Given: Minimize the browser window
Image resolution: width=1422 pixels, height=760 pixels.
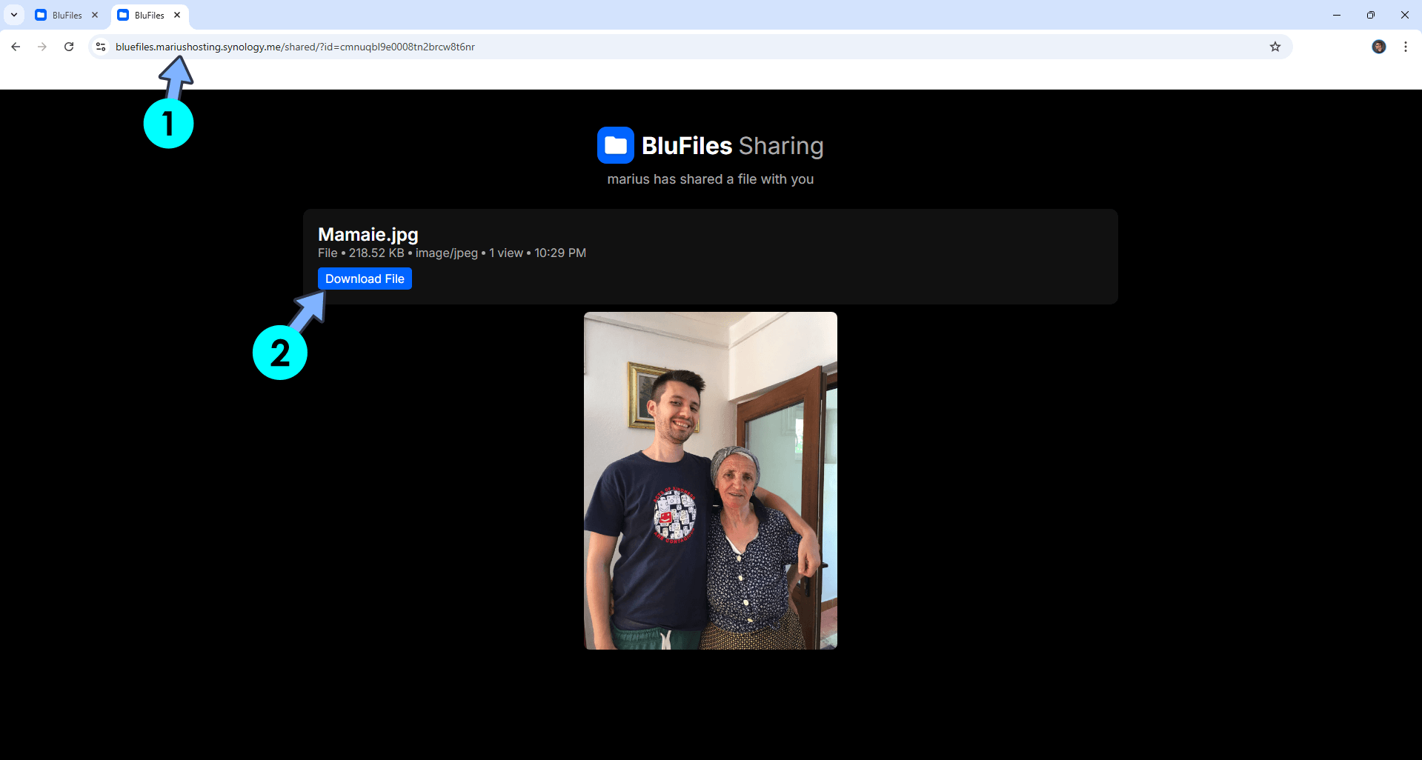Looking at the screenshot, I should pos(1336,15).
